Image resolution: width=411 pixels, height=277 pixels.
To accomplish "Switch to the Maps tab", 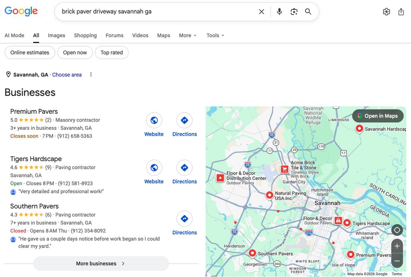I will pyautogui.click(x=164, y=35).
